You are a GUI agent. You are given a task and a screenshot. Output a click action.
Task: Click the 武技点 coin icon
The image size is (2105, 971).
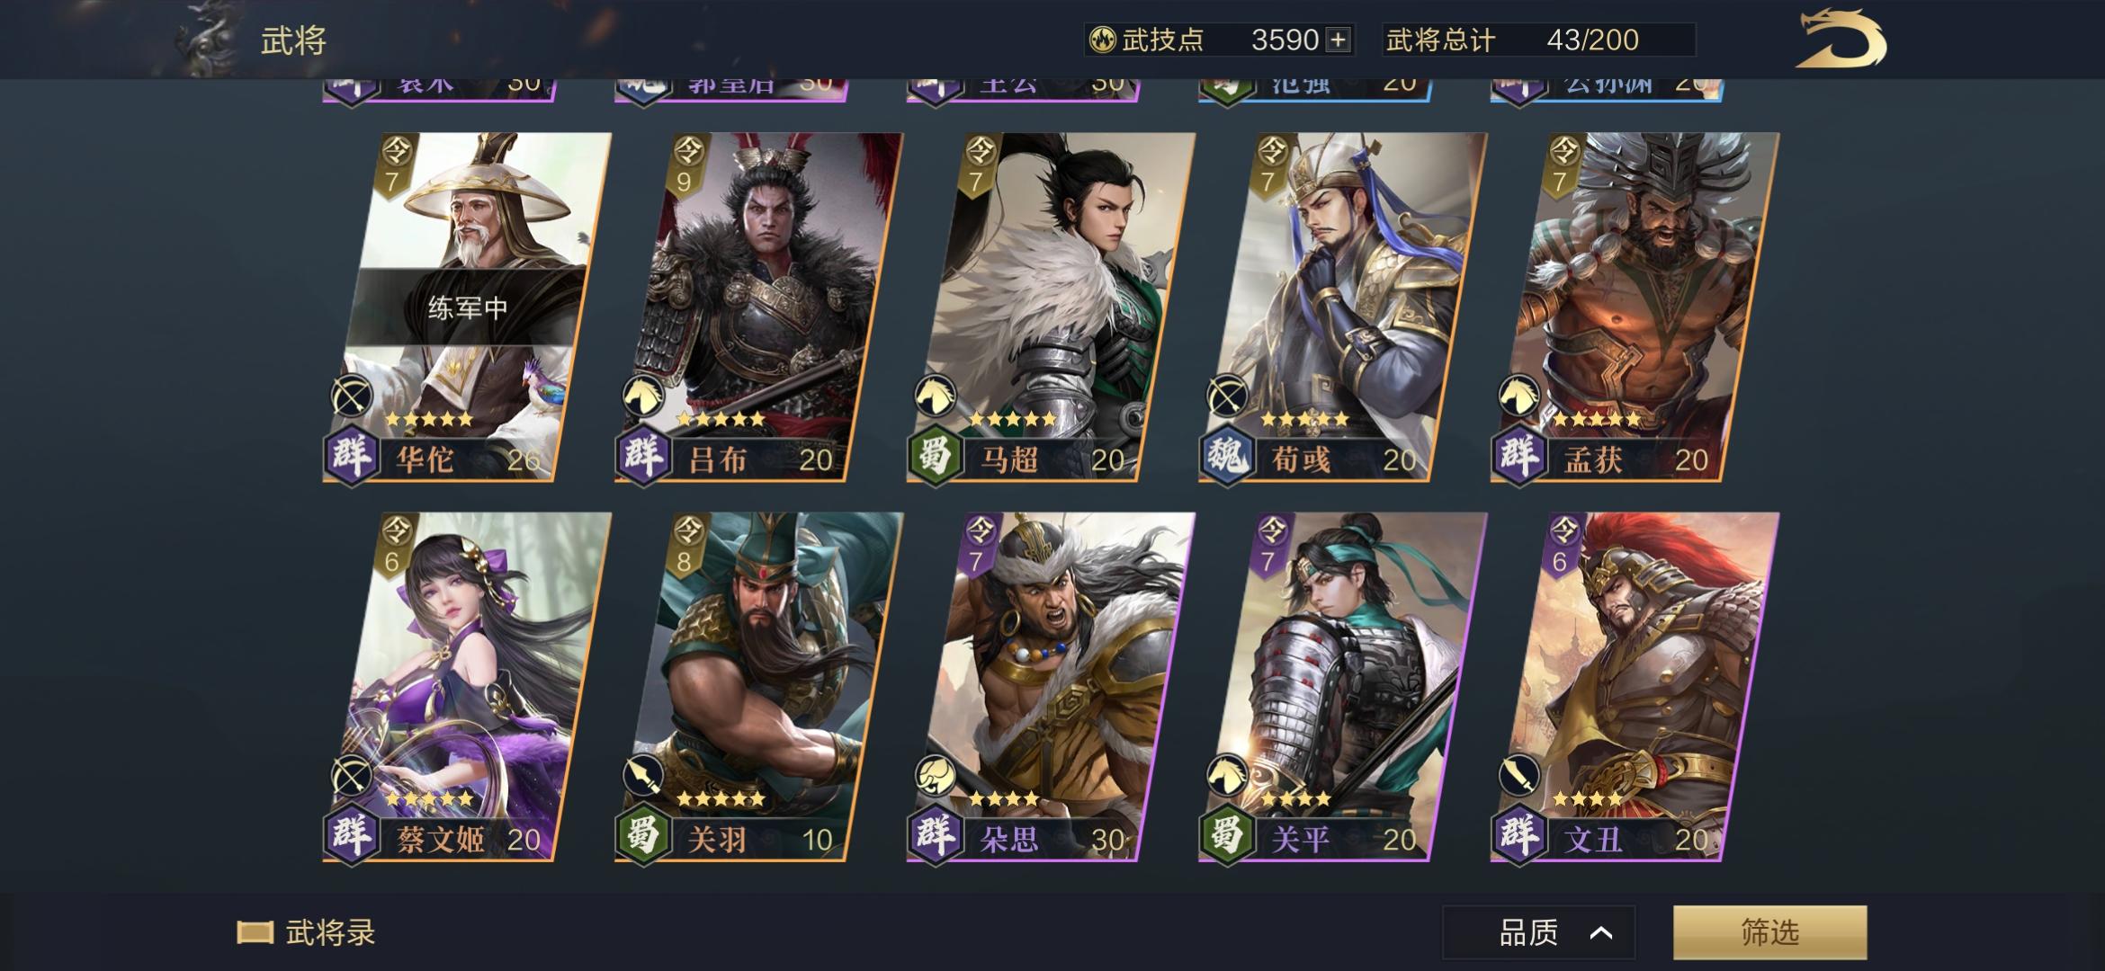(1102, 40)
